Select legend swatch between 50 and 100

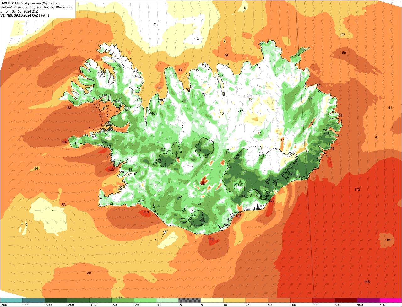[279, 300]
